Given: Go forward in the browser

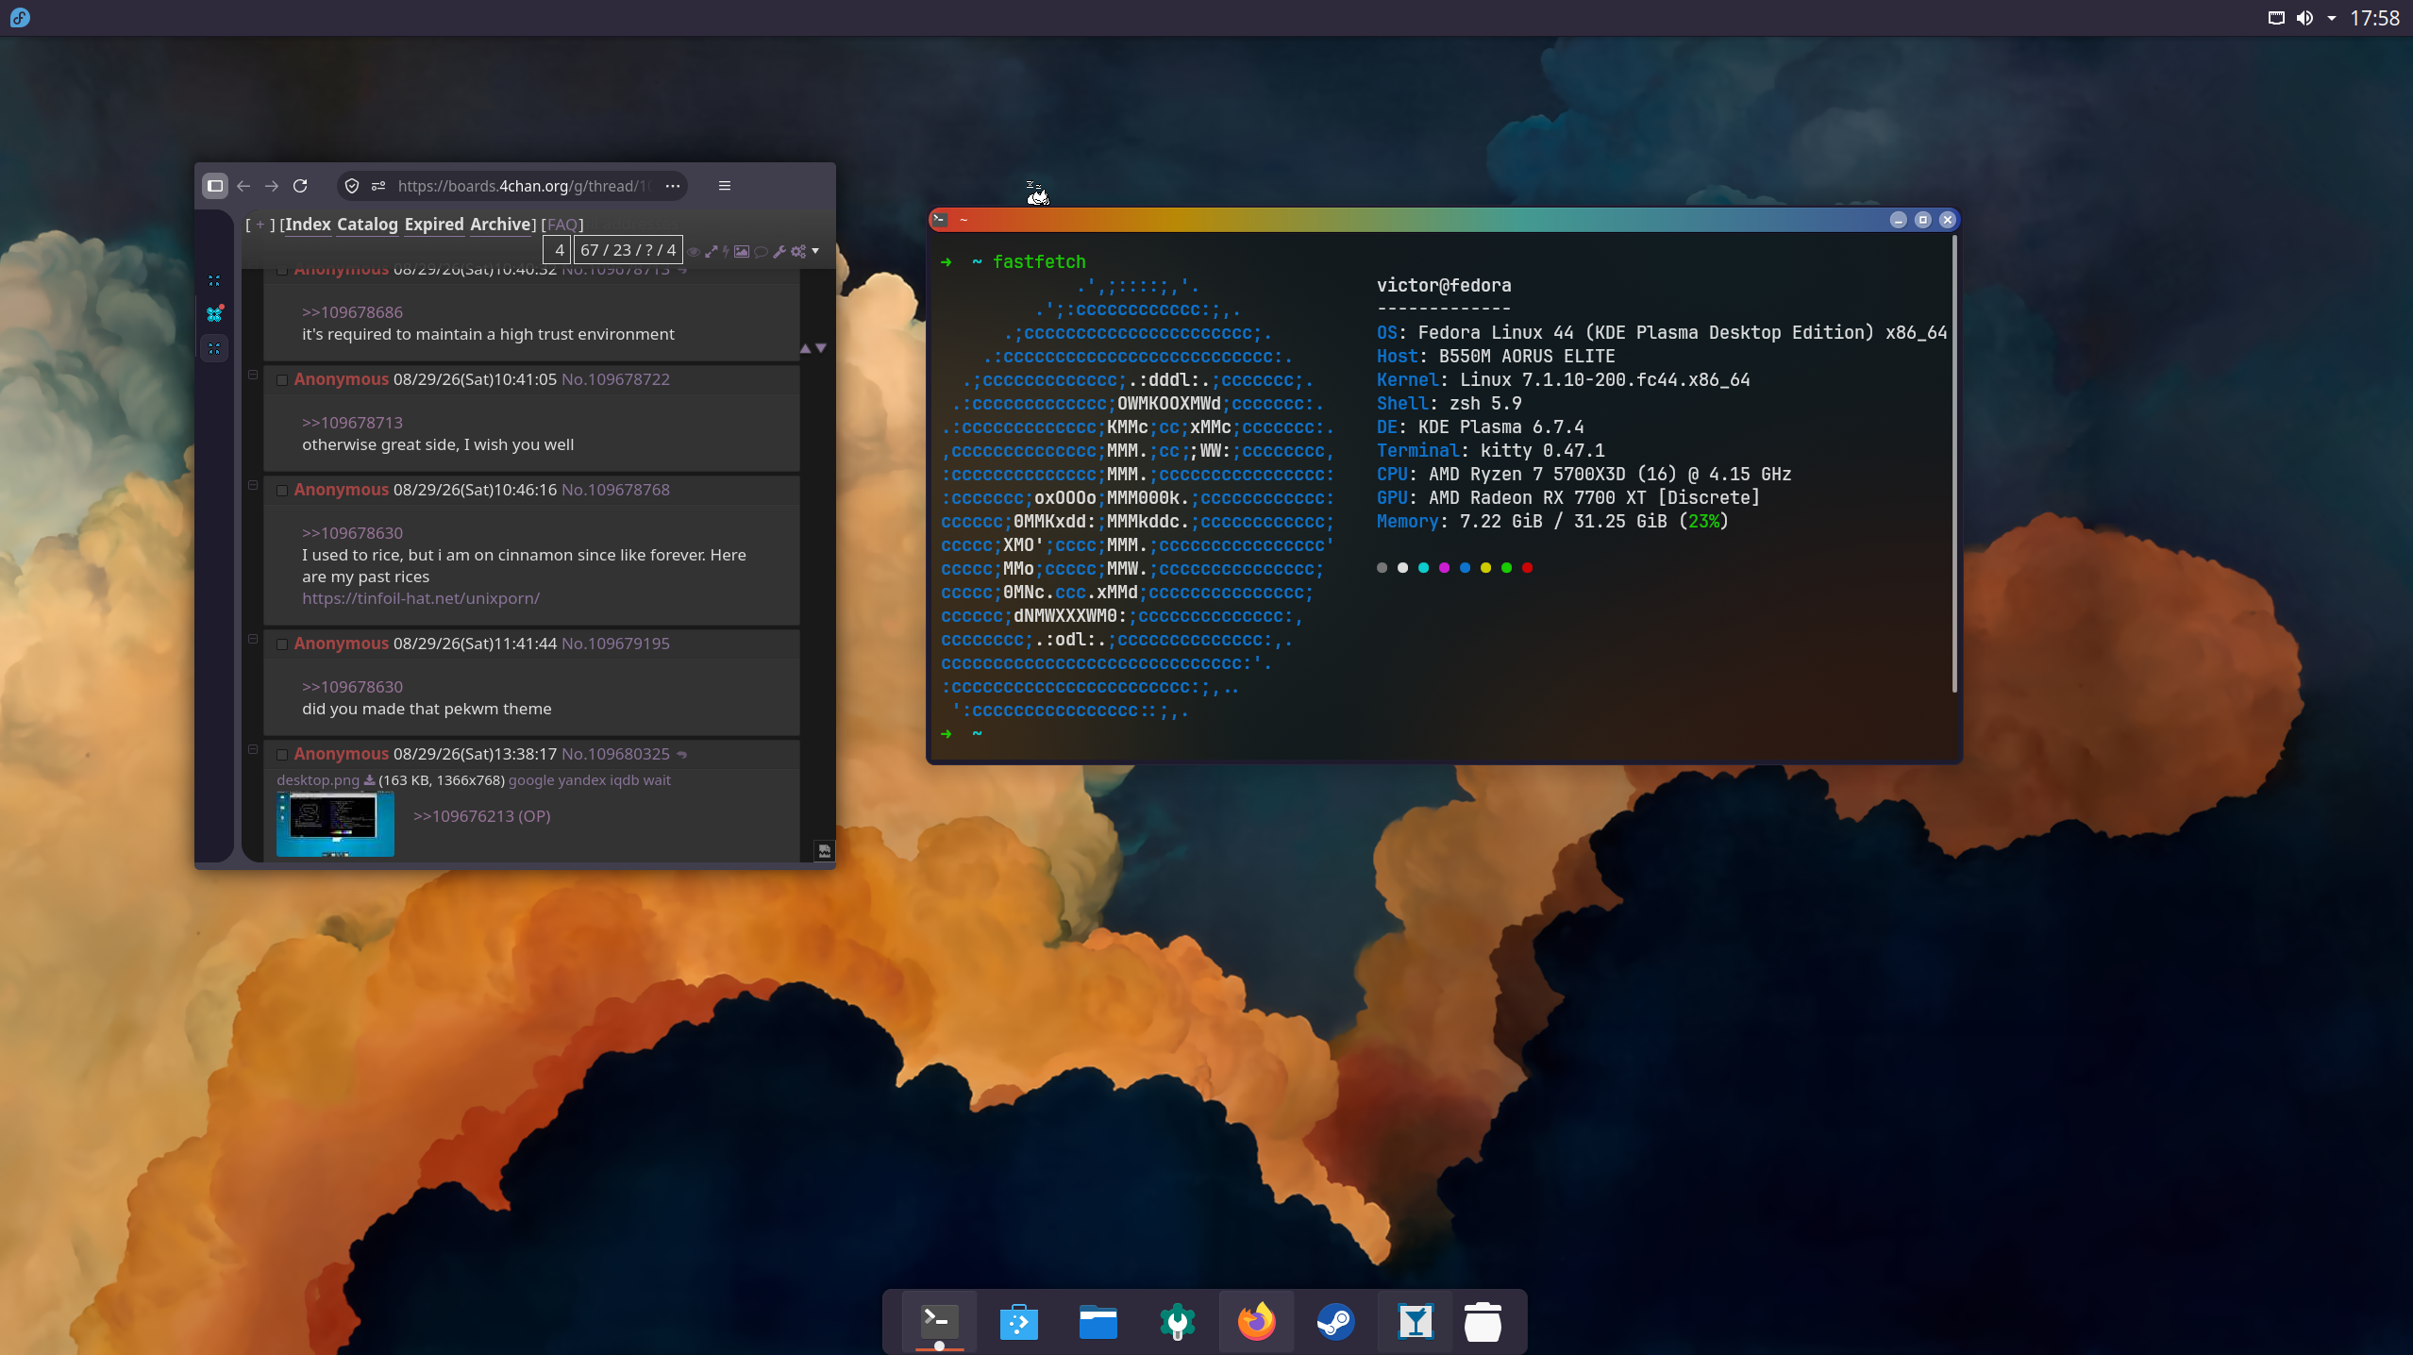Looking at the screenshot, I should pos(272,186).
